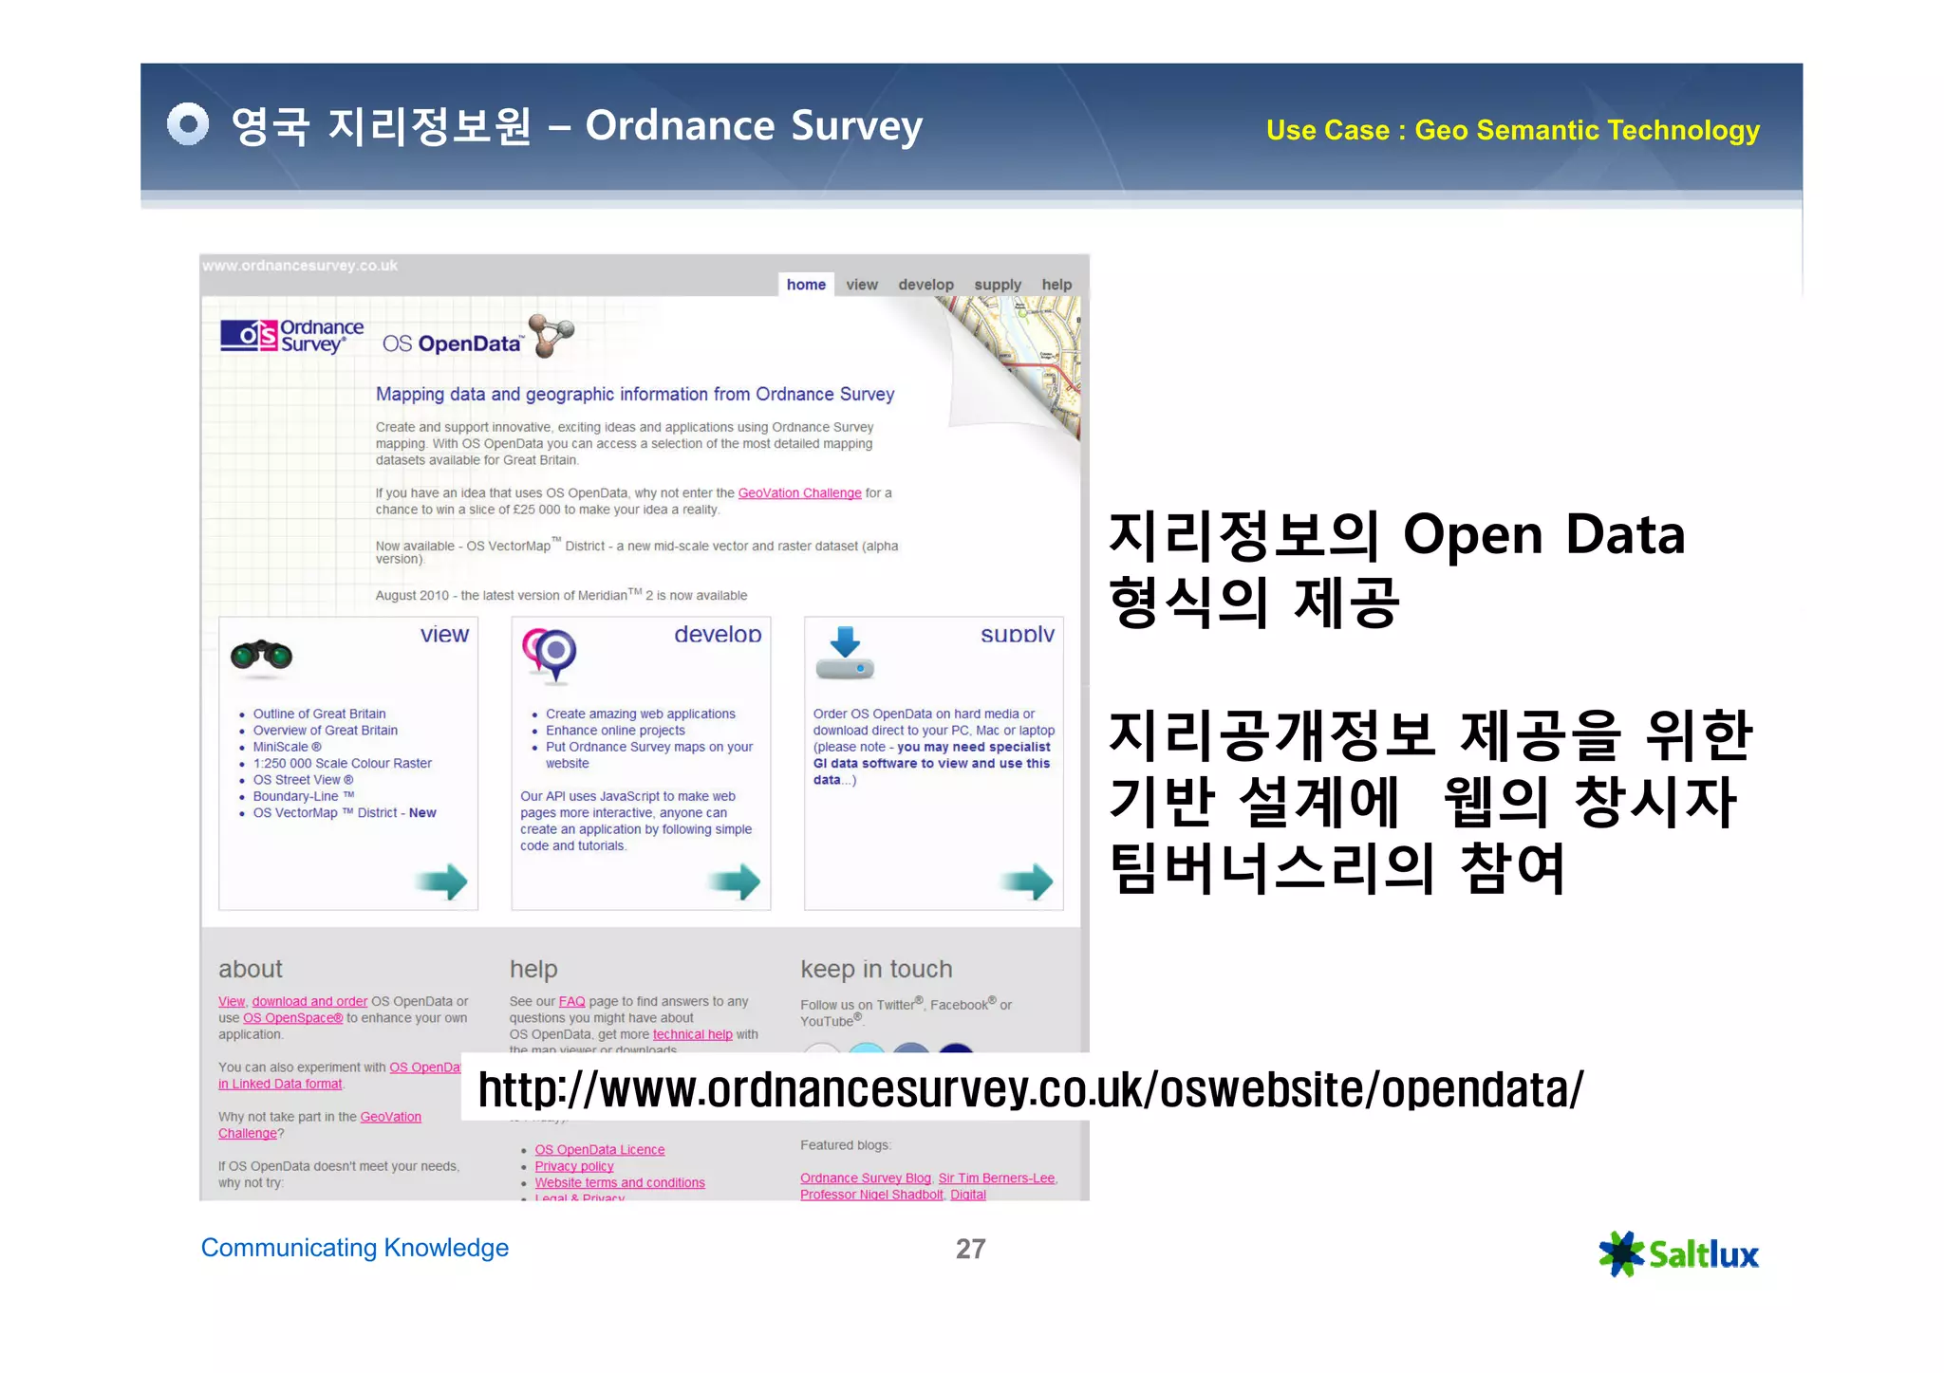Open the OS OpenData Licence link

tap(599, 1150)
